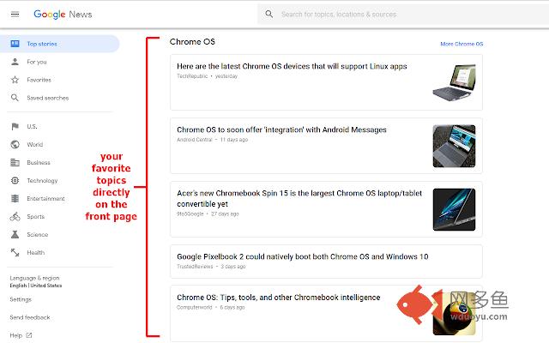The height and width of the screenshot is (343, 549).
Task: Open Android Messages integration article
Action: pos(281,129)
